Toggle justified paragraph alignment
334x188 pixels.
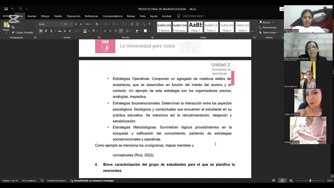(x=121, y=31)
